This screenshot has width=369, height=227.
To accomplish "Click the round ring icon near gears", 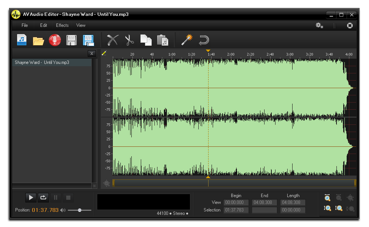I will tap(350, 25).
